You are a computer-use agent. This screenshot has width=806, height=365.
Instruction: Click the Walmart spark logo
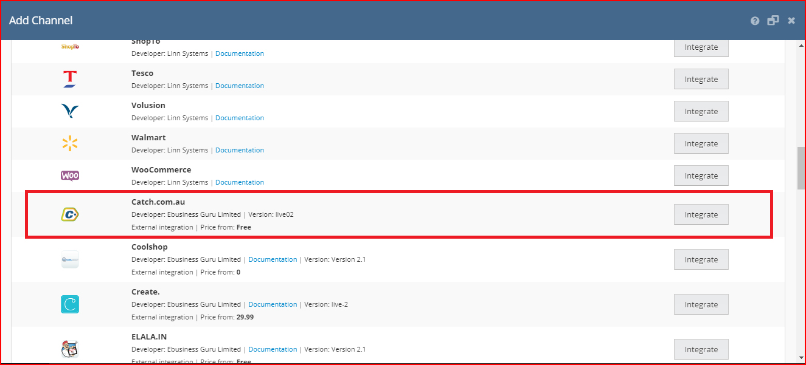click(71, 144)
